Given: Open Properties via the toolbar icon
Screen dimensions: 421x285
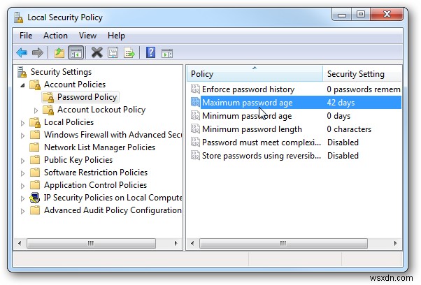Looking at the screenshot, I should 113,52.
